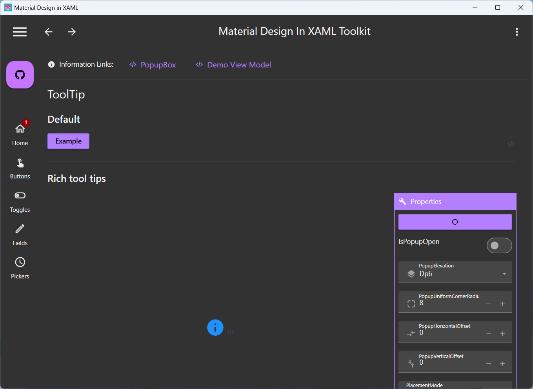Click the blue info circle icon
This screenshot has width=533, height=389.
215,327
